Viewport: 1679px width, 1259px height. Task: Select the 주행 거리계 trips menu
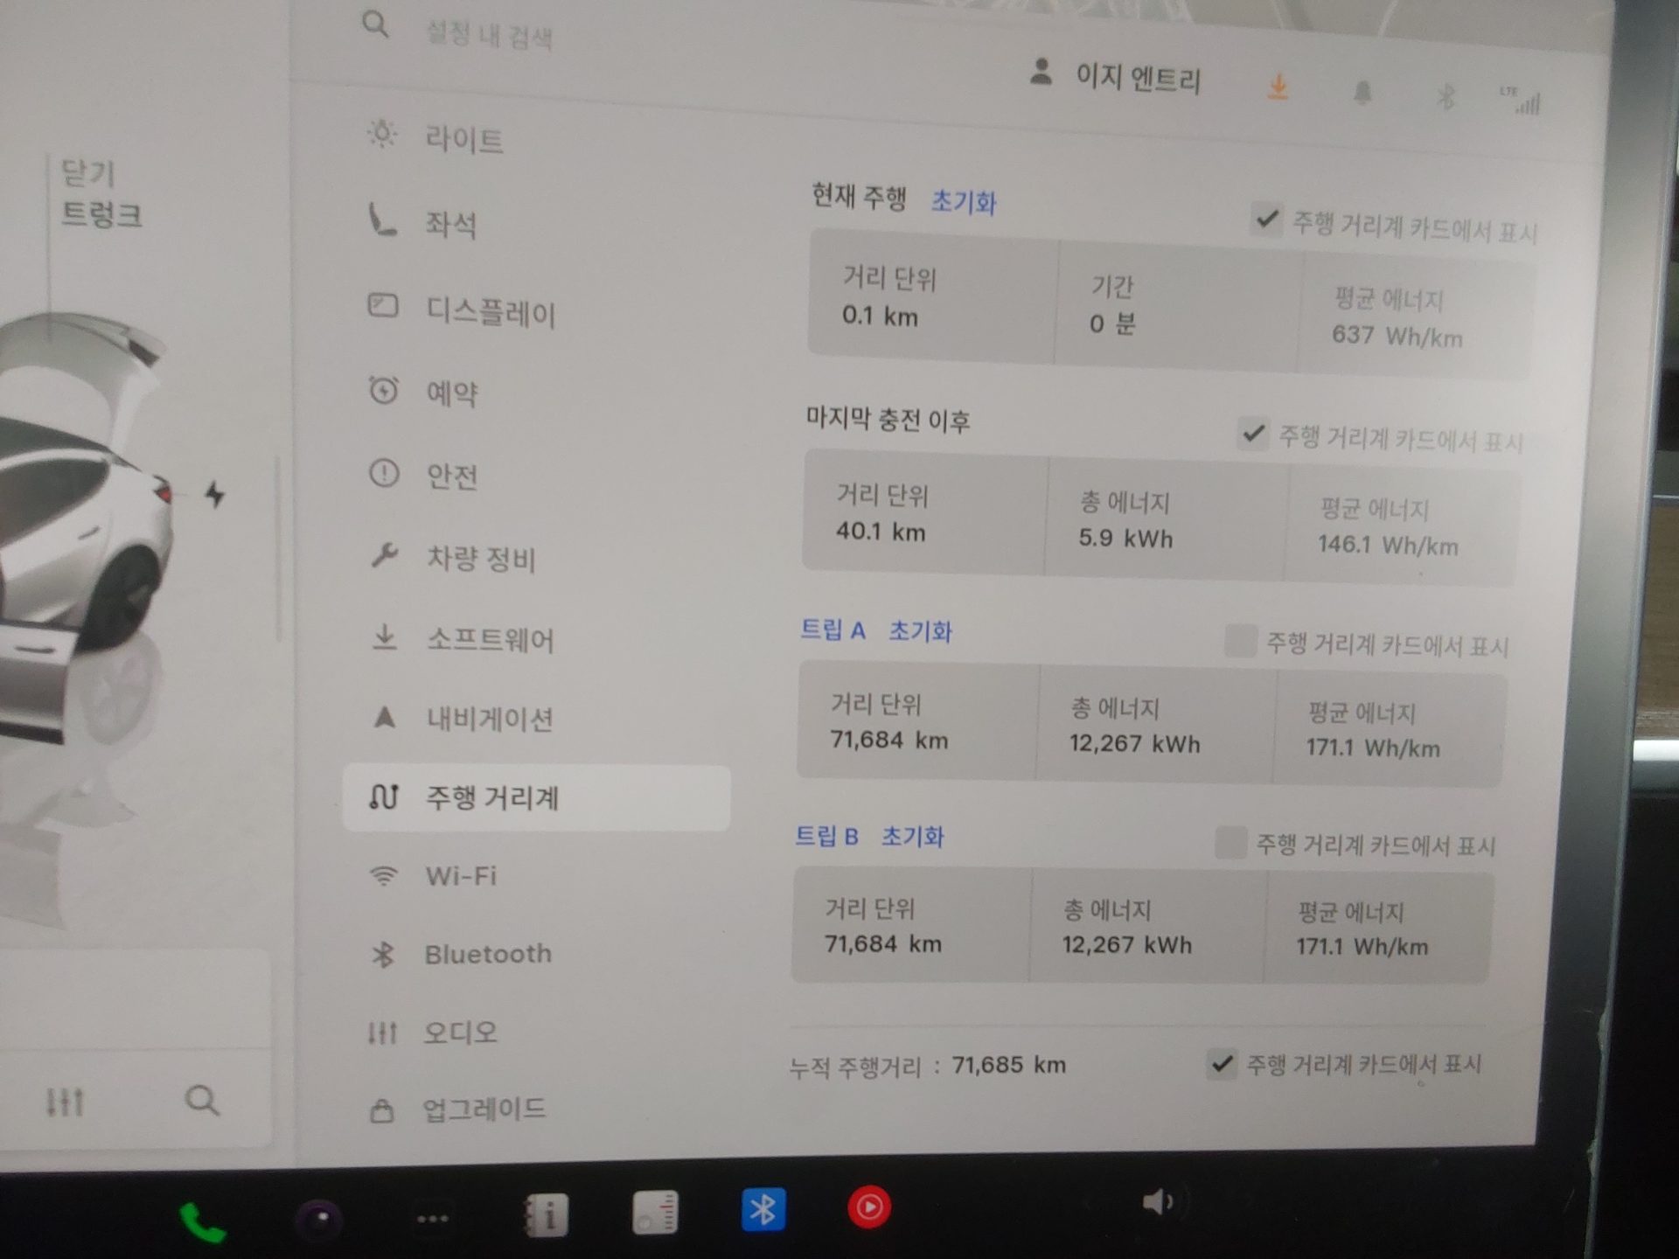pyautogui.click(x=536, y=797)
